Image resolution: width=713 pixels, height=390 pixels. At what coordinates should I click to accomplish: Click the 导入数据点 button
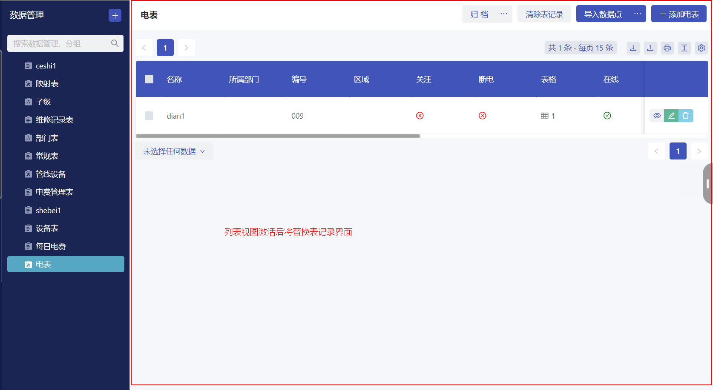click(603, 14)
